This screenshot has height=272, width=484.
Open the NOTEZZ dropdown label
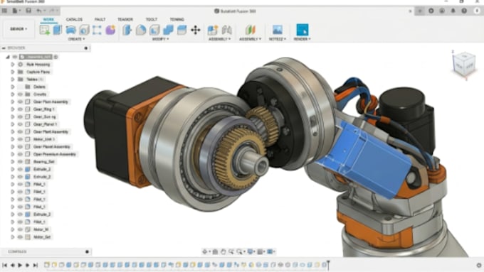(278, 39)
